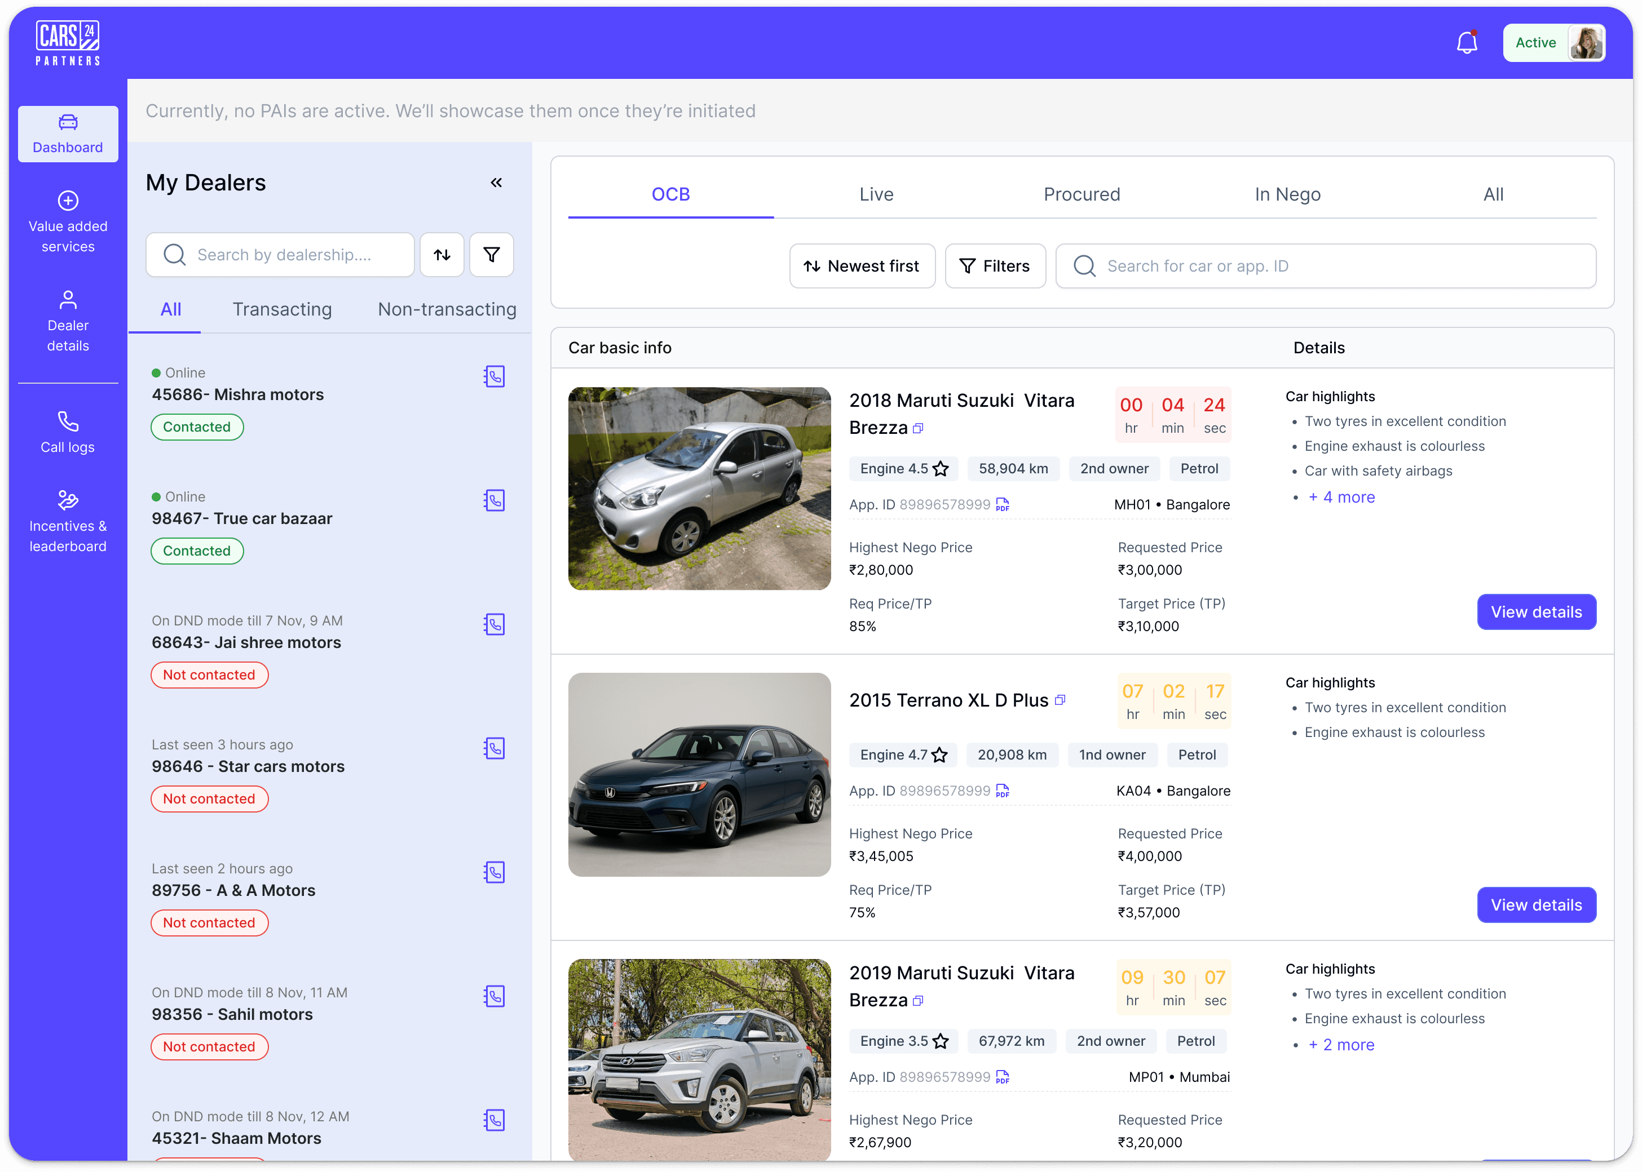Viewport: 1642px width, 1172px height.
Task: Call Mishra motors via phonebook icon
Action: point(495,376)
